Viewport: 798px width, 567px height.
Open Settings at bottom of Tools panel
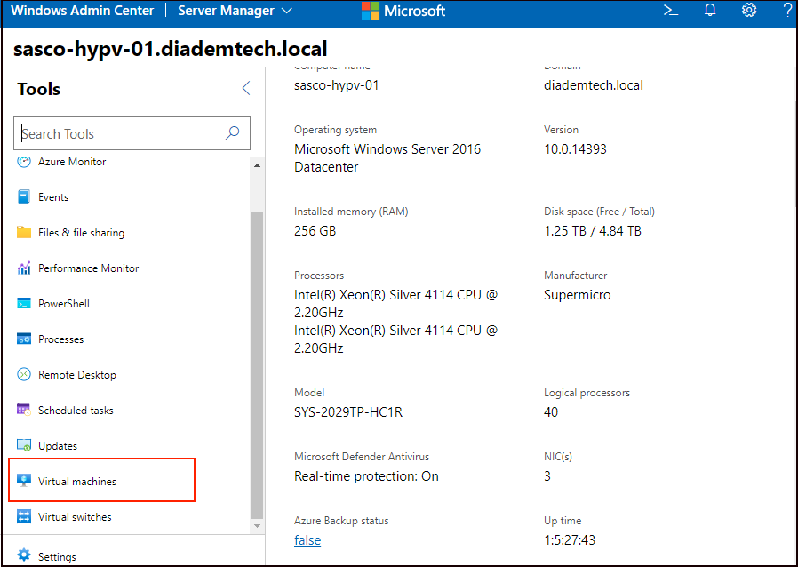(x=57, y=556)
